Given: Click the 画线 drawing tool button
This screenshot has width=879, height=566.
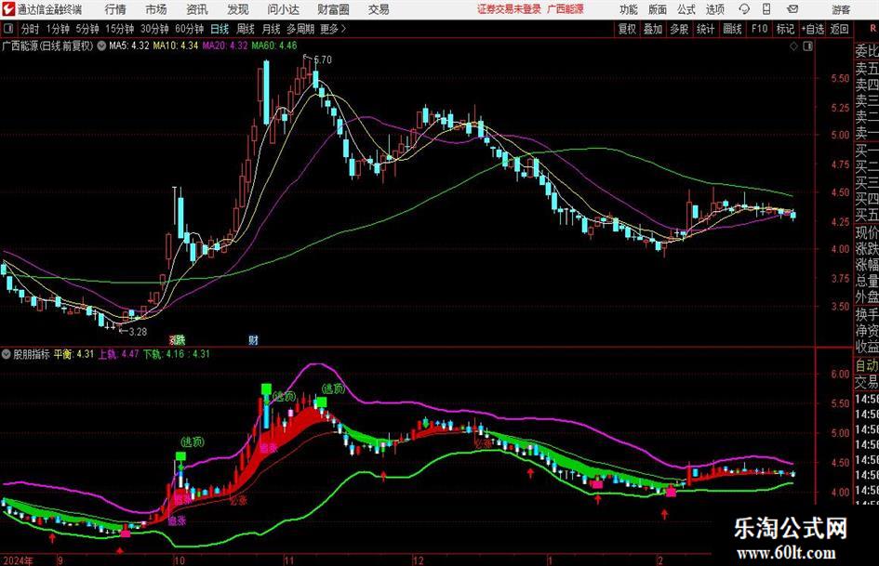Looking at the screenshot, I should [732, 29].
